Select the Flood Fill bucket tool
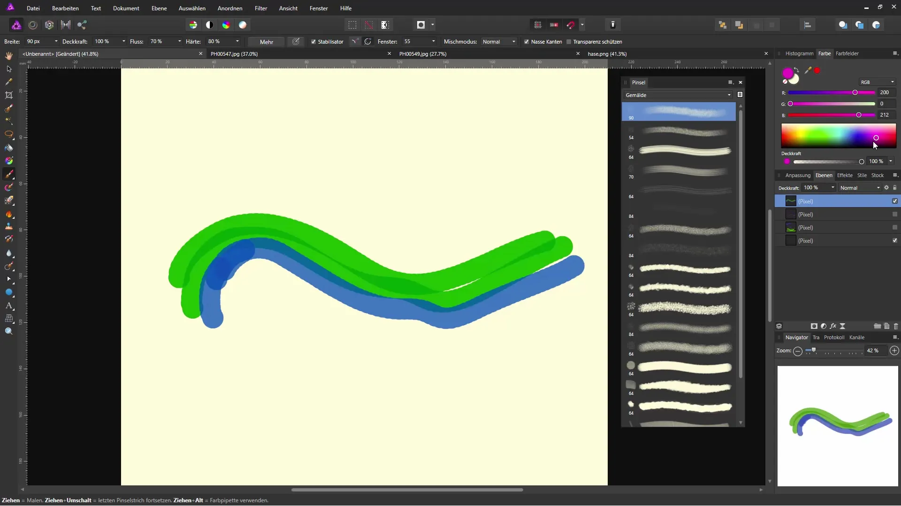The height and width of the screenshot is (506, 901). pos(9,148)
